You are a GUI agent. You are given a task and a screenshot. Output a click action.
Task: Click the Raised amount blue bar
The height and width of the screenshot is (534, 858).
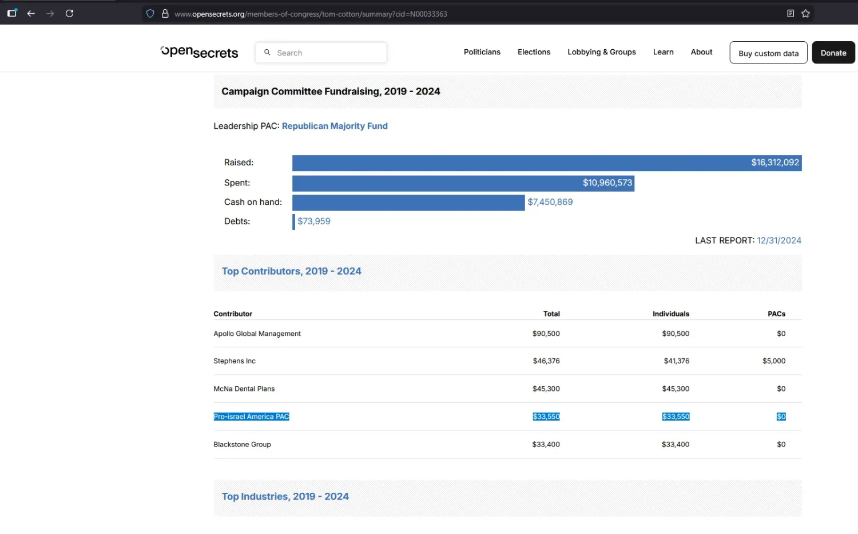[x=547, y=163]
